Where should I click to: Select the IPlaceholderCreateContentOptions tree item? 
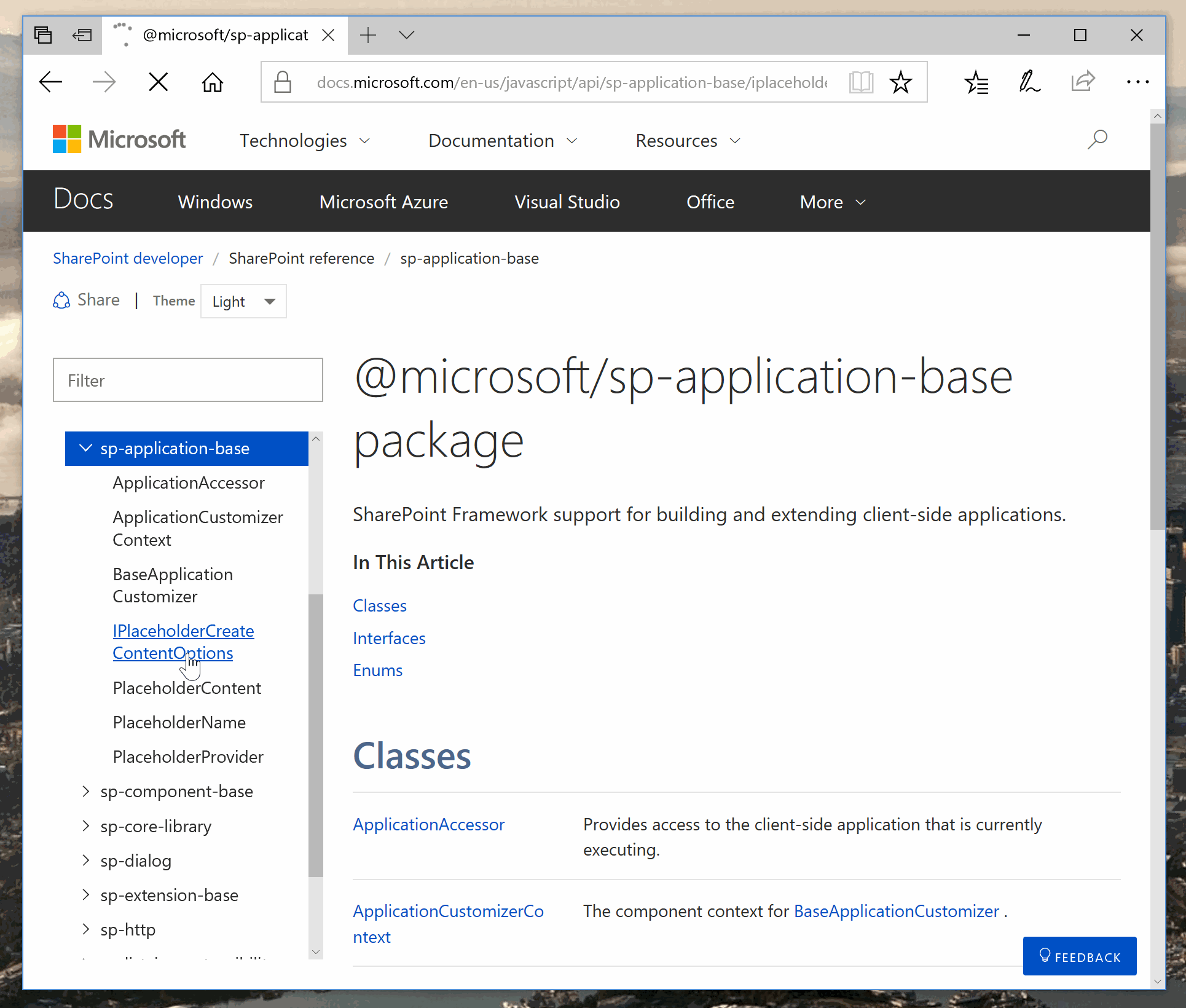[x=183, y=641]
